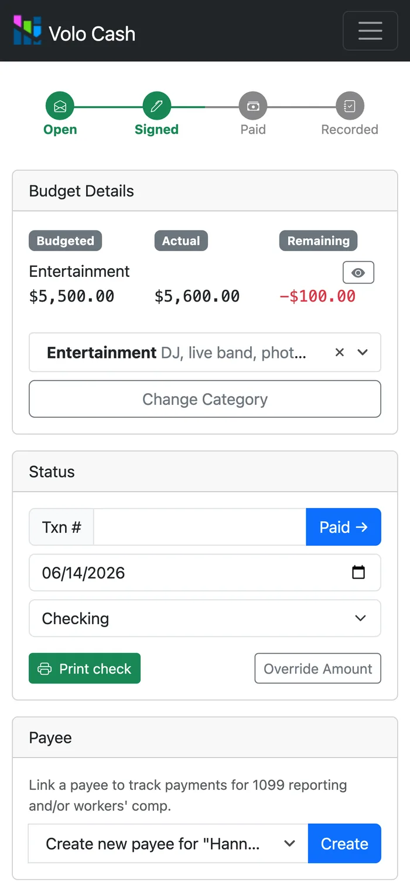The image size is (410, 893).
Task: Open the Create new payee dropdown
Action: click(168, 844)
